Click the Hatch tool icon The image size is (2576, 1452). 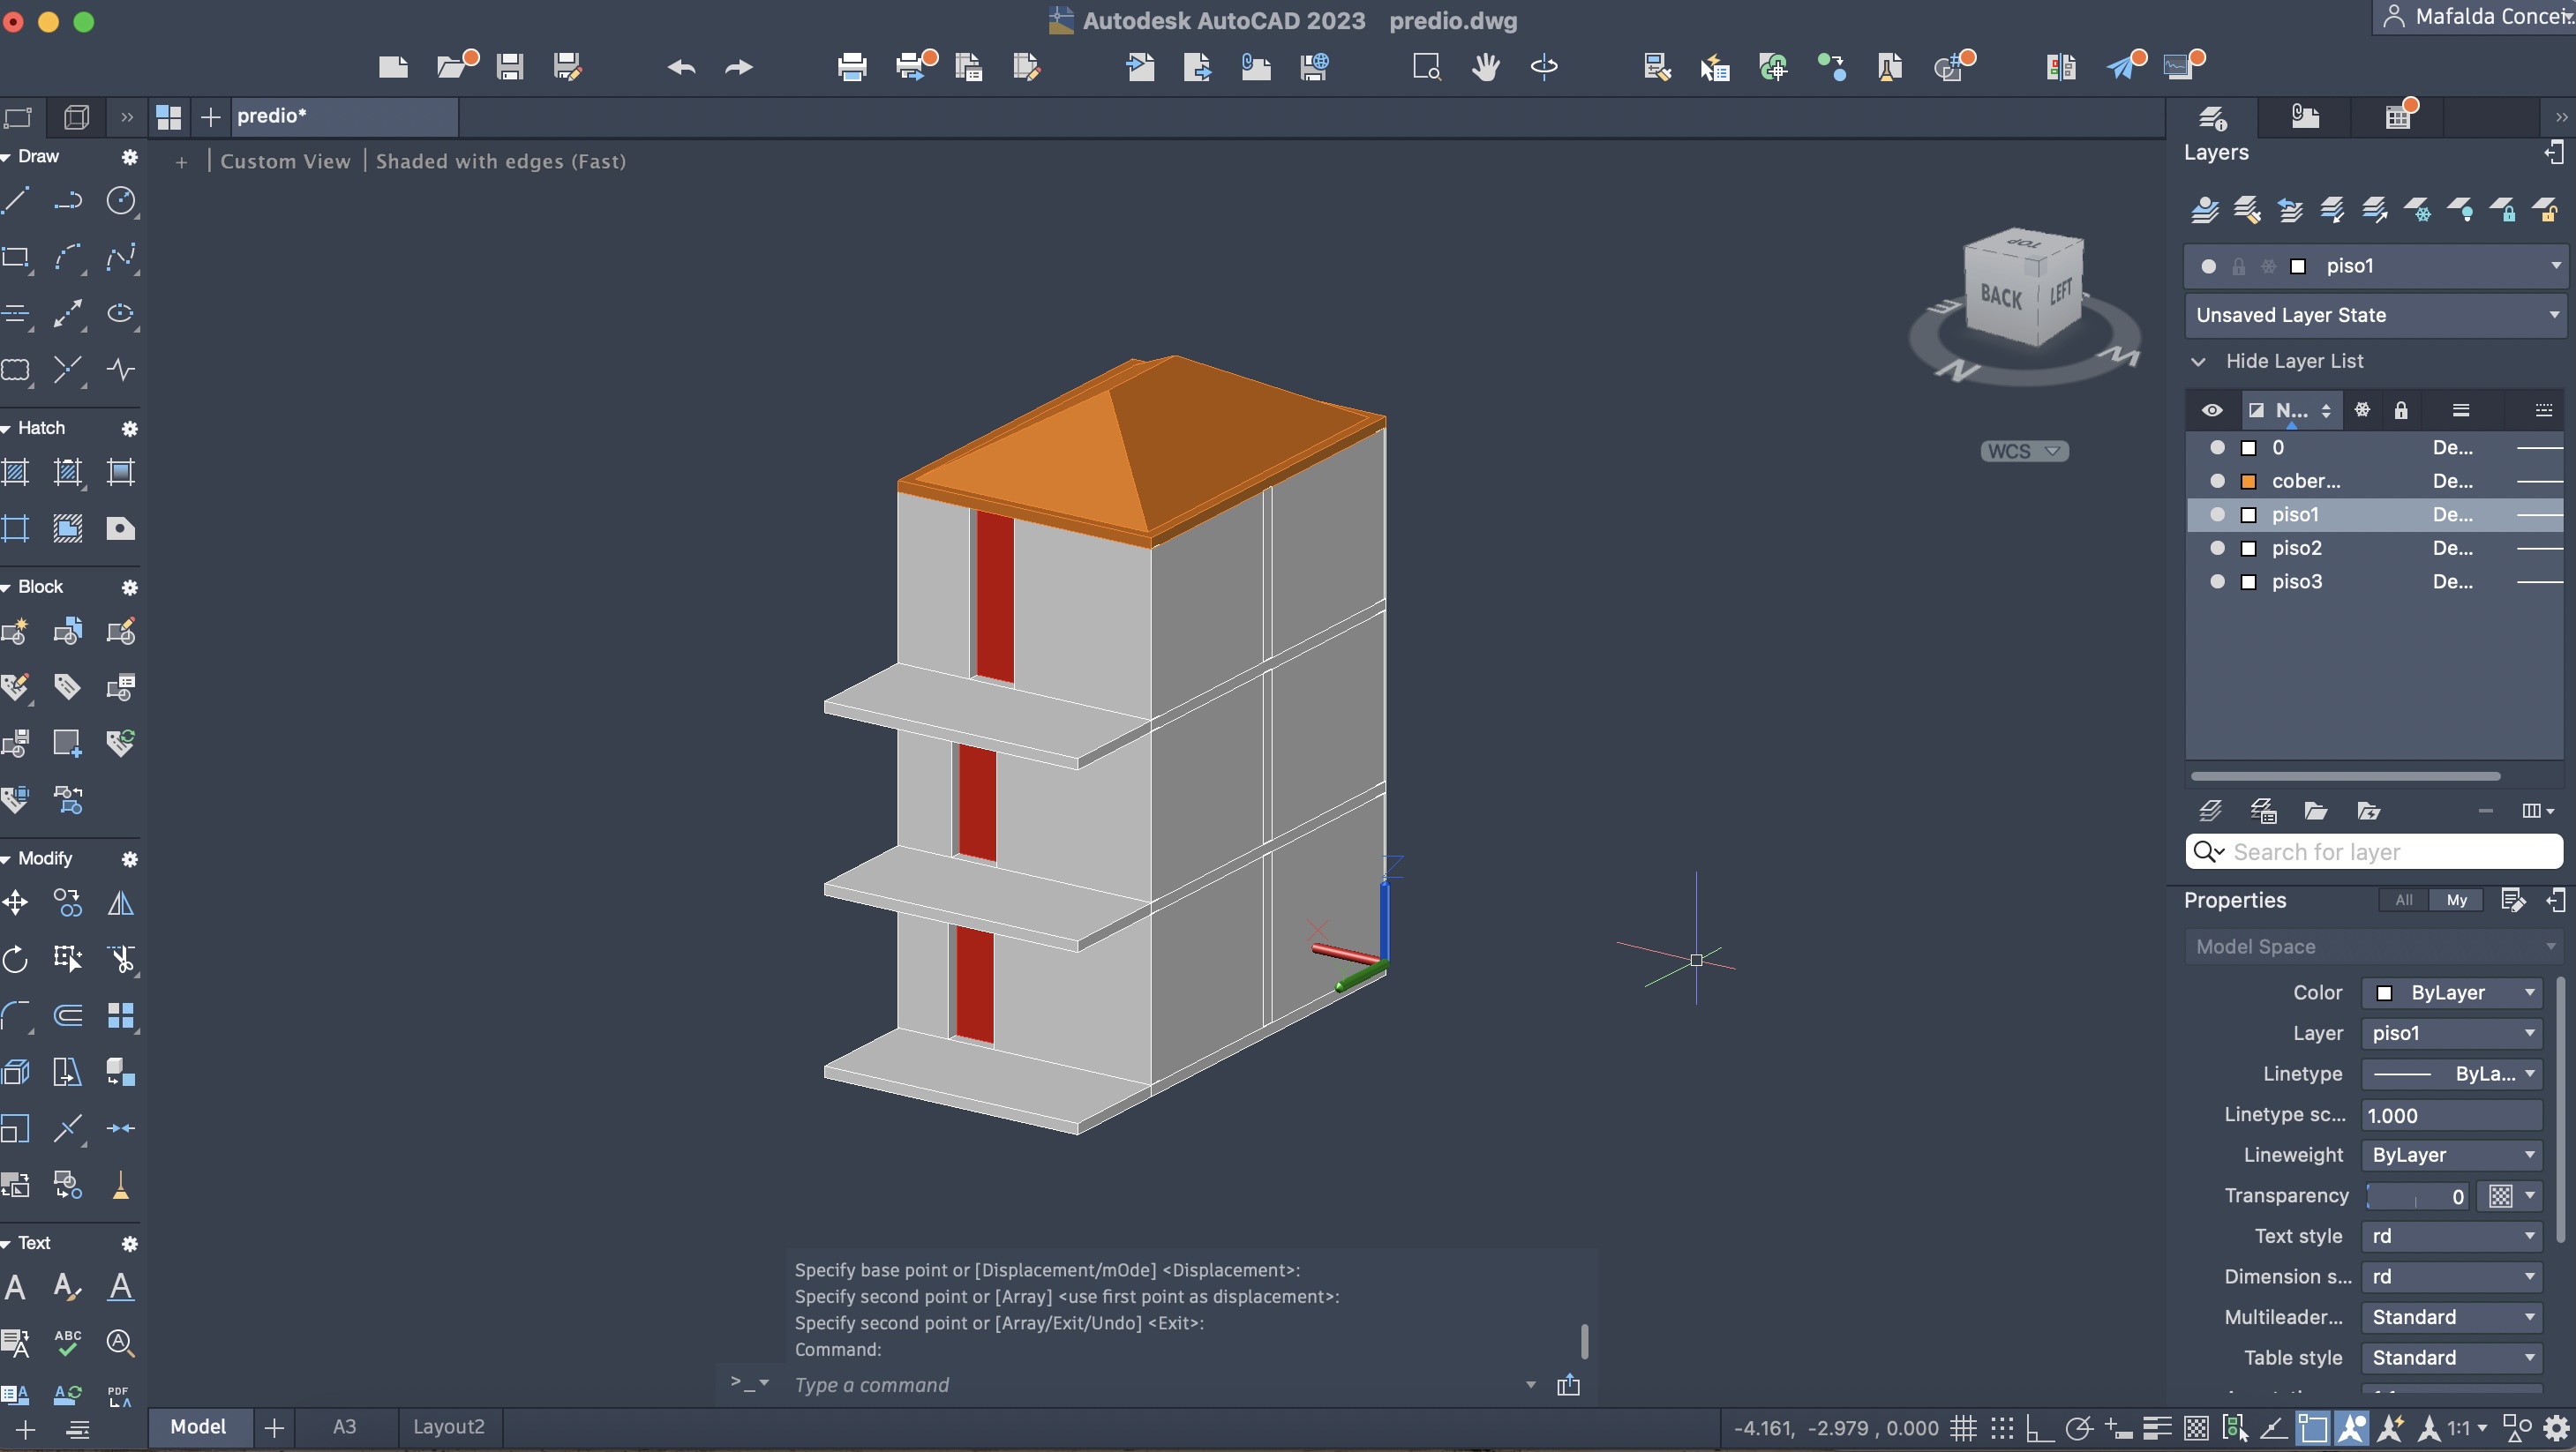click(16, 472)
